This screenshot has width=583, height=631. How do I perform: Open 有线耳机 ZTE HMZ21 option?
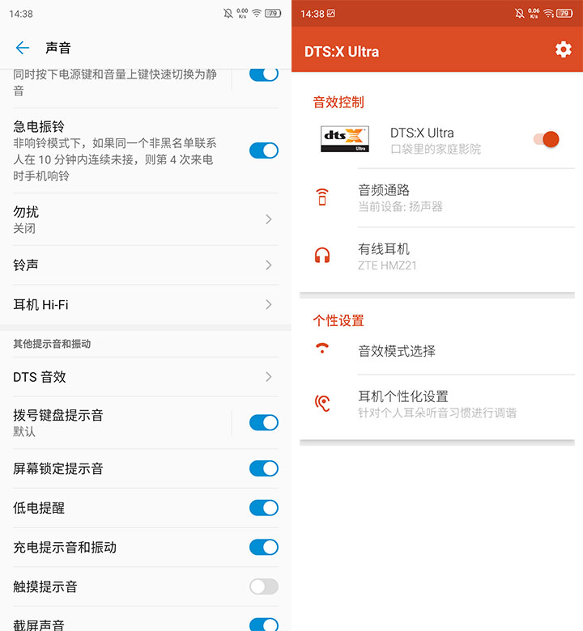[x=437, y=256]
